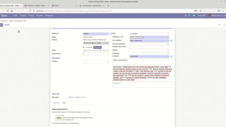Bookmark this page with the star icon
The height and width of the screenshot is (127, 226).
coord(200,11)
